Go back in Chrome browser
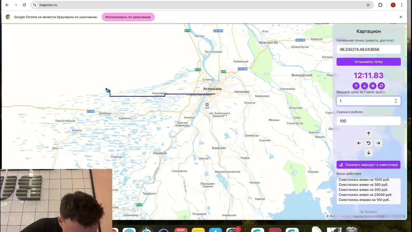412x232 pixels. pos(7,5)
